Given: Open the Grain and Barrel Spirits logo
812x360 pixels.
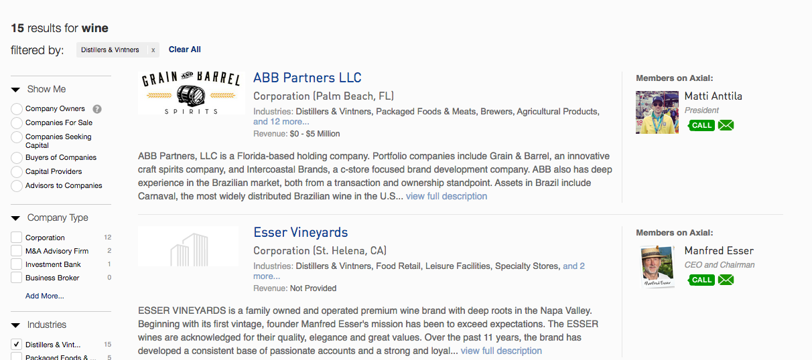Looking at the screenshot, I should click(189, 94).
